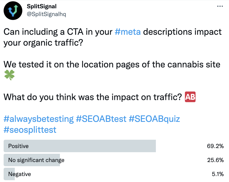Image resolution: width=229 pixels, height=182 pixels.
Task: Click the red AB emoji icon
Action: tap(190, 97)
